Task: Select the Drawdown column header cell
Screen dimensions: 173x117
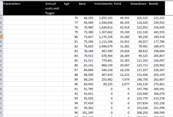Action: point(139,8)
